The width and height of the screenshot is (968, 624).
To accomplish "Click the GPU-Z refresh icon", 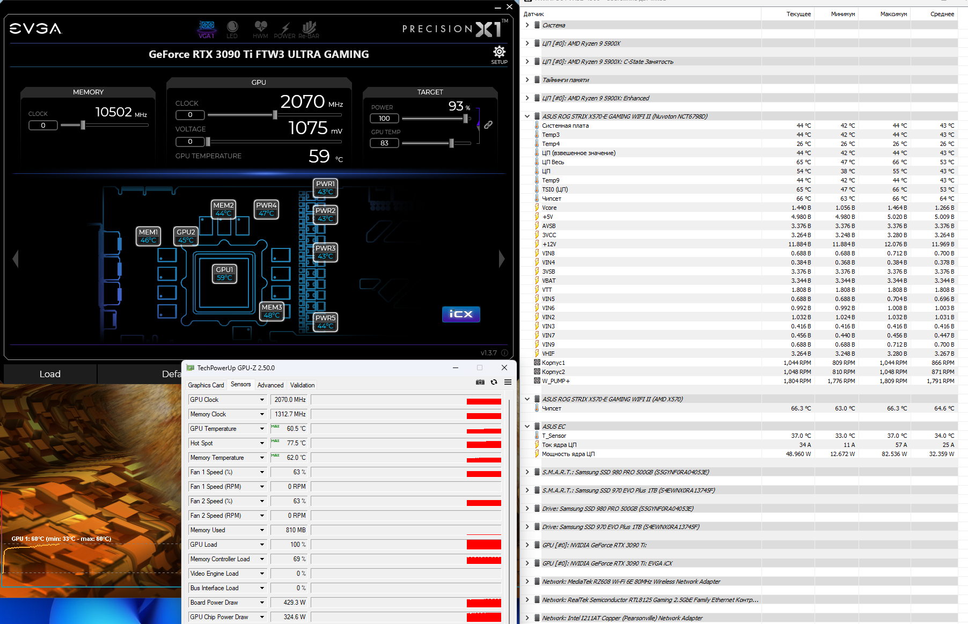I will point(494,382).
